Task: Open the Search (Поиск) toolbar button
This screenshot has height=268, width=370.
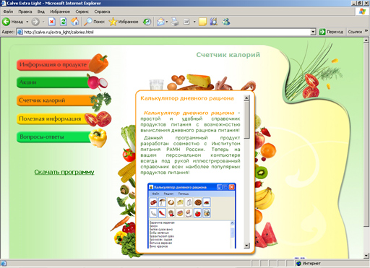Action: (94, 22)
